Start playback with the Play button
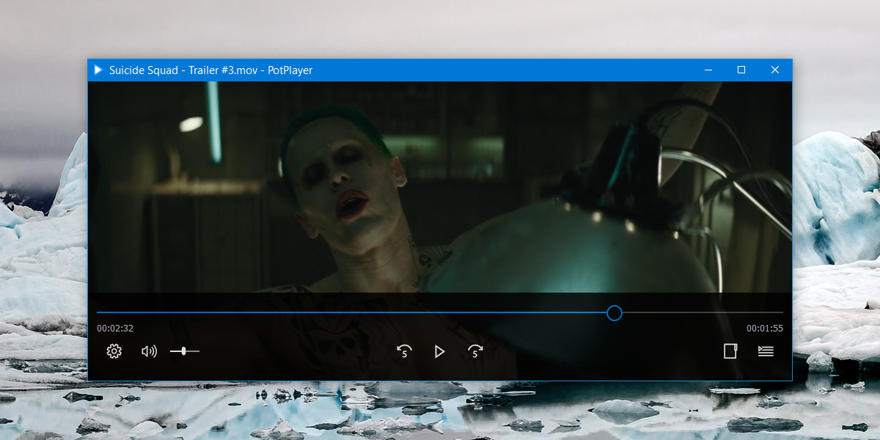 click(439, 351)
